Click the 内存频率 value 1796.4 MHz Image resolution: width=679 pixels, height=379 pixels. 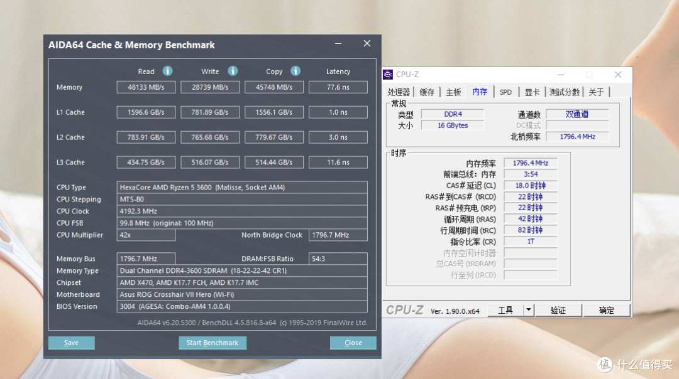click(x=531, y=163)
